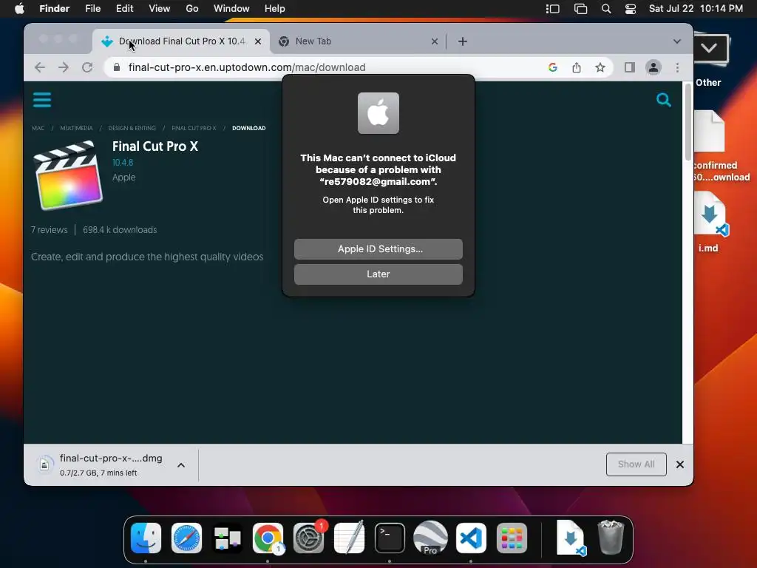
Task: Open Finder from the Dock
Action: tap(146, 538)
